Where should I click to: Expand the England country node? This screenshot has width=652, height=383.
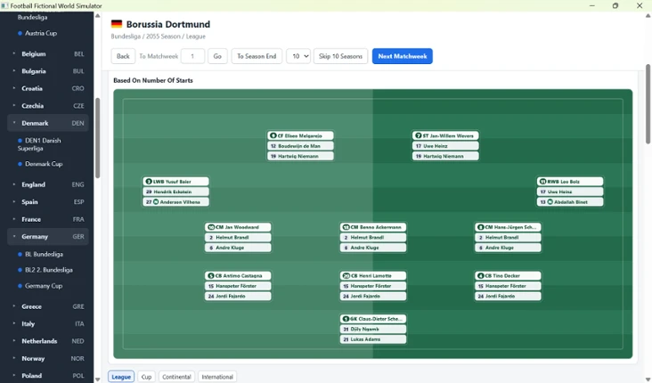(13, 184)
